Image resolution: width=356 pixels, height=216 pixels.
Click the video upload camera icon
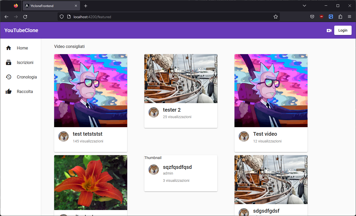coord(329,30)
